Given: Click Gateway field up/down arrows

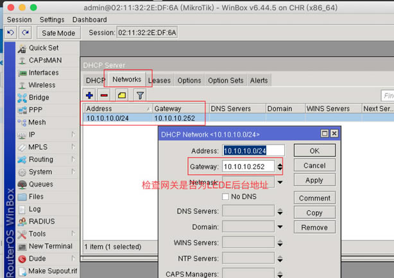Looking at the screenshot, I should (280, 167).
